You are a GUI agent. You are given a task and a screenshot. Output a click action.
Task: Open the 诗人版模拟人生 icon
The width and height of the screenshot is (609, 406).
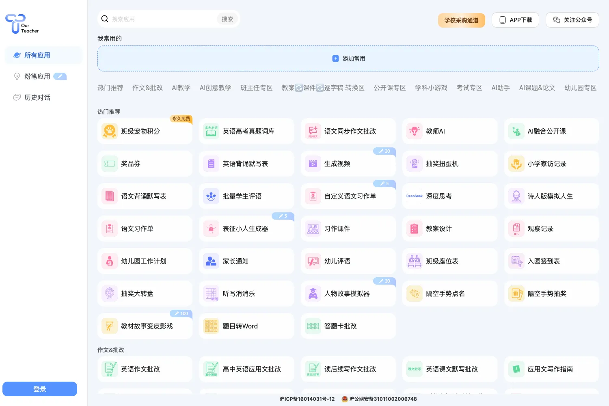(x=516, y=196)
